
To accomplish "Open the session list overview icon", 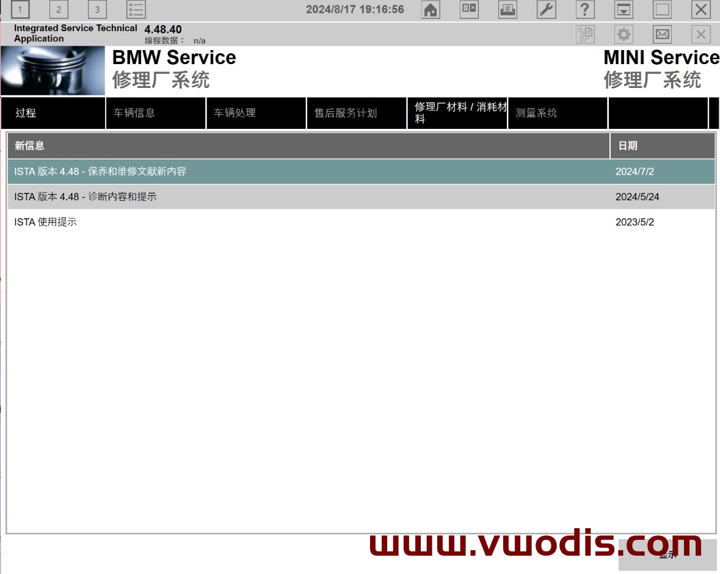I will click(137, 10).
